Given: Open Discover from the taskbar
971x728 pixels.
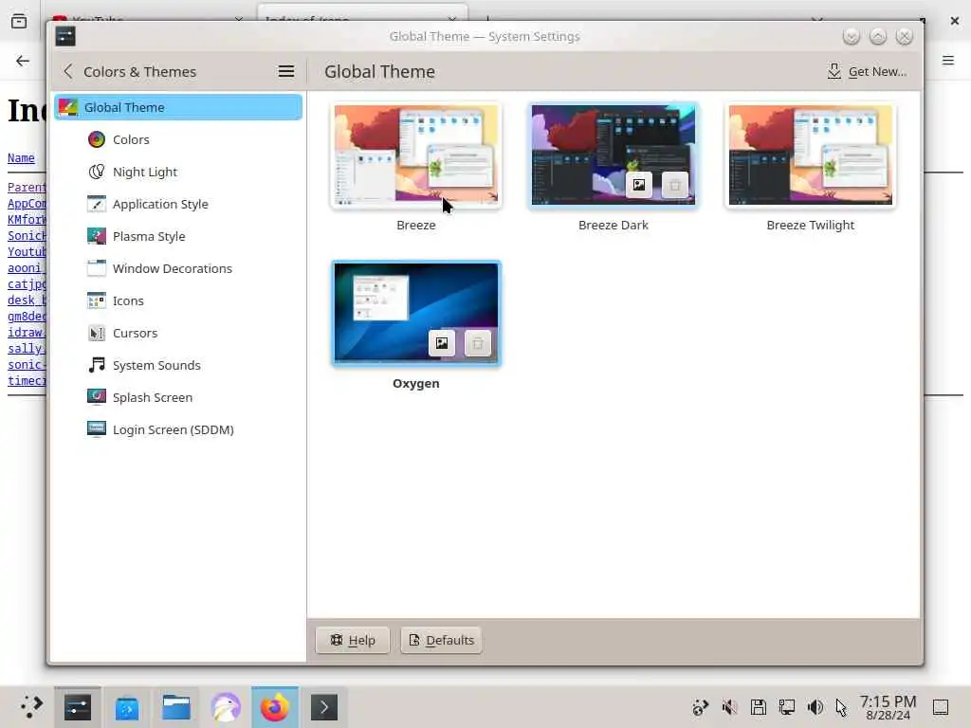Looking at the screenshot, I should pyautogui.click(x=127, y=707).
